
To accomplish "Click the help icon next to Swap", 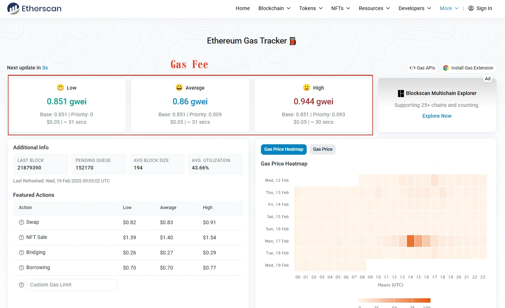I will 21,222.
